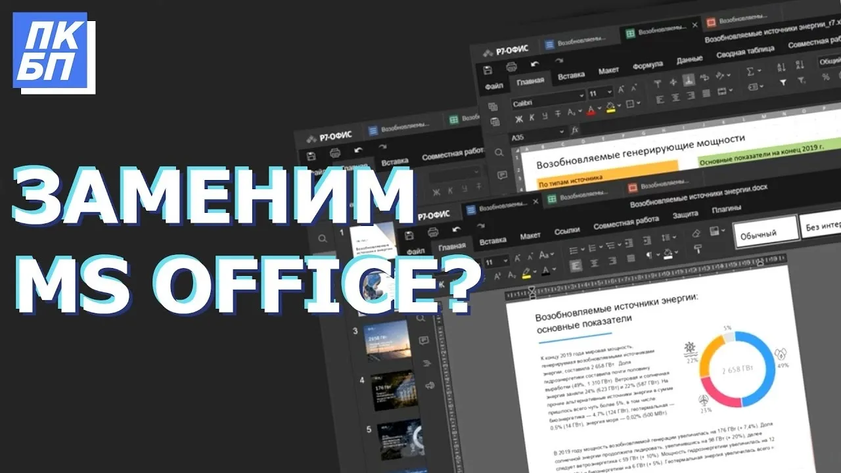Viewport: 841px width, 473px height.
Task: Select the Главная tab in the document window
Action: [452, 247]
